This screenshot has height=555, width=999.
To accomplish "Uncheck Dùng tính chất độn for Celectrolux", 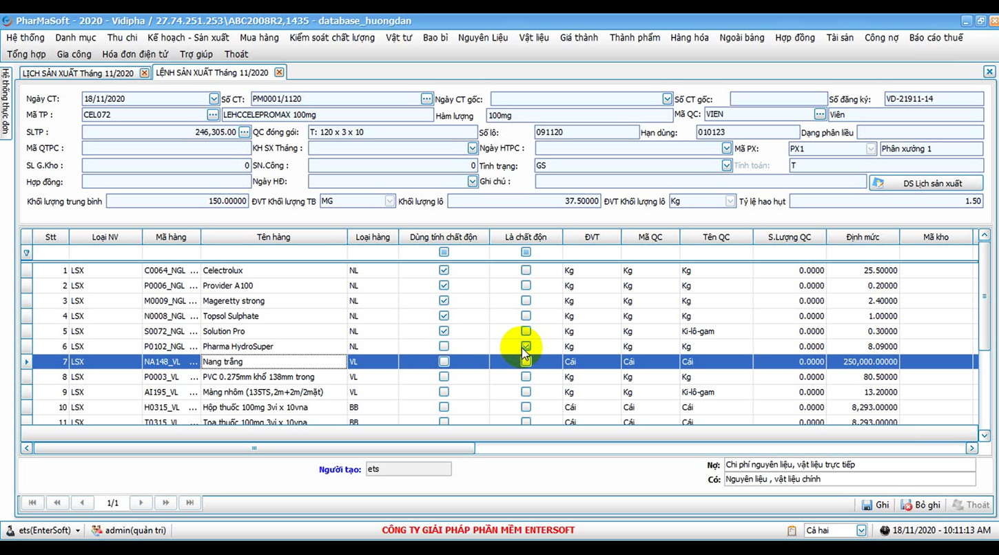I will tap(444, 270).
